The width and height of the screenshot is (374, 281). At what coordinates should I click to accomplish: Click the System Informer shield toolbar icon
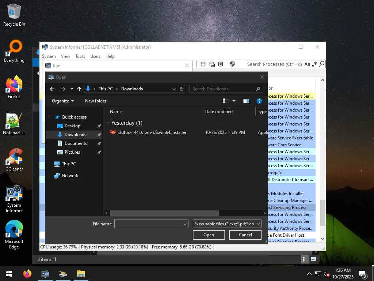pyautogui.click(x=232, y=64)
